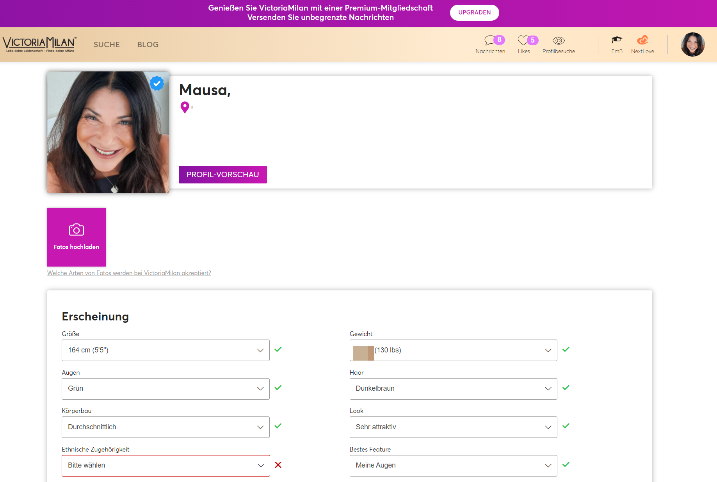This screenshot has width=717, height=482.
Task: Open the Größe dropdown showing 164 cm
Action: (x=165, y=350)
